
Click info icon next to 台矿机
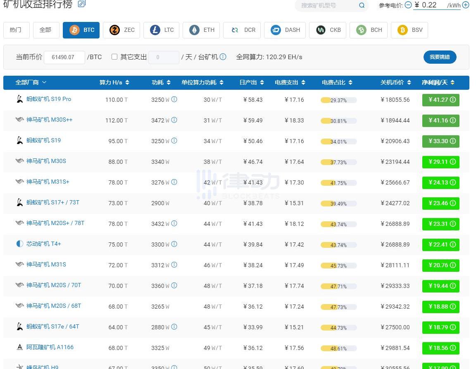223,57
